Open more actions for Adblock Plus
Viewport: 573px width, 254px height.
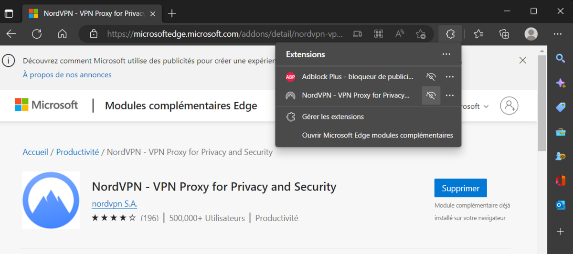[x=449, y=76]
